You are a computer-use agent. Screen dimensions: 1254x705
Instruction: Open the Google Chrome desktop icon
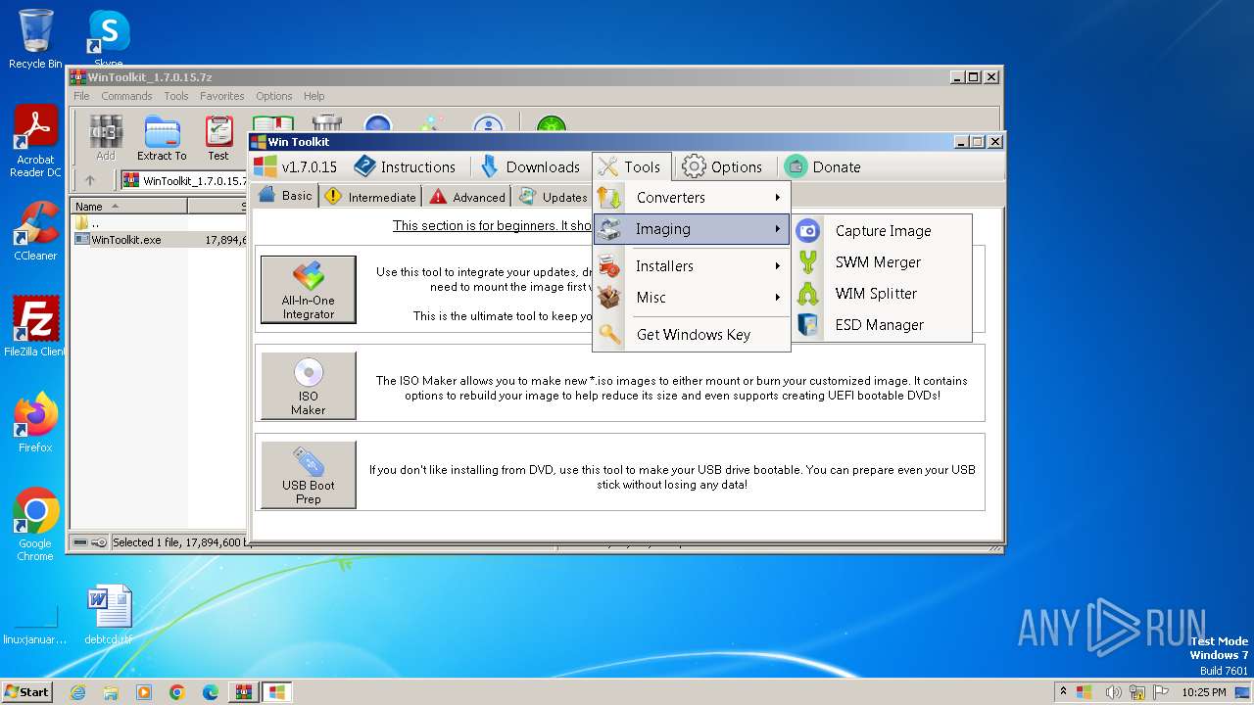35,524
